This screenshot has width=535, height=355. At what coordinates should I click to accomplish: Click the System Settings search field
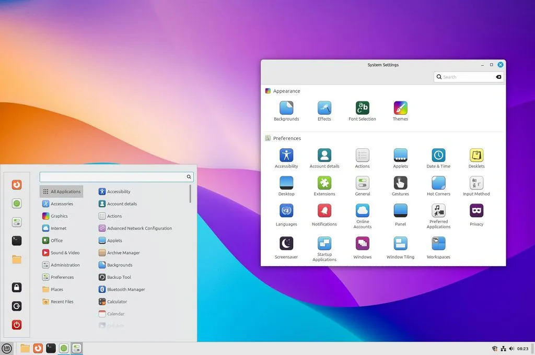tap(468, 77)
